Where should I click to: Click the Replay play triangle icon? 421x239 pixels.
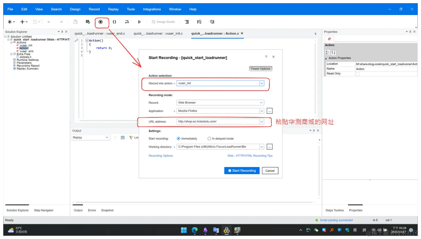click(139, 22)
